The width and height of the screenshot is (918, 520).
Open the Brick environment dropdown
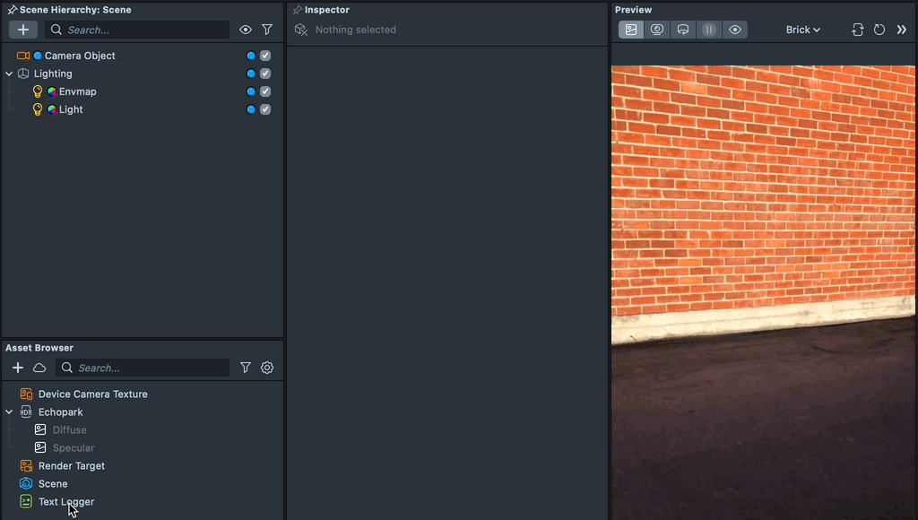pyautogui.click(x=802, y=30)
